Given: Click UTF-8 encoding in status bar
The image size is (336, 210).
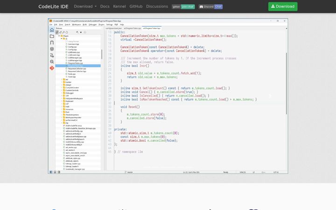Looking at the screenshot, I should [x=276, y=172].
